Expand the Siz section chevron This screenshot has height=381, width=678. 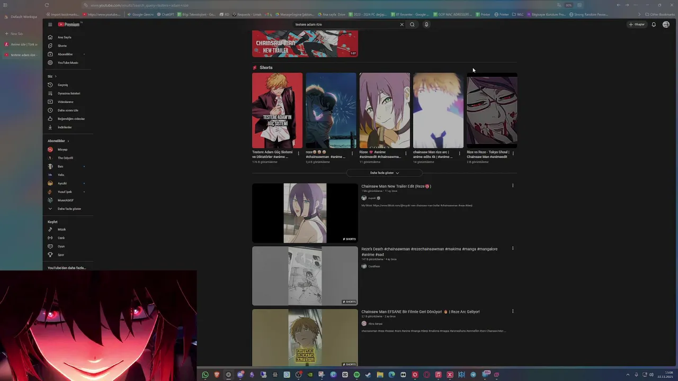[x=56, y=76]
